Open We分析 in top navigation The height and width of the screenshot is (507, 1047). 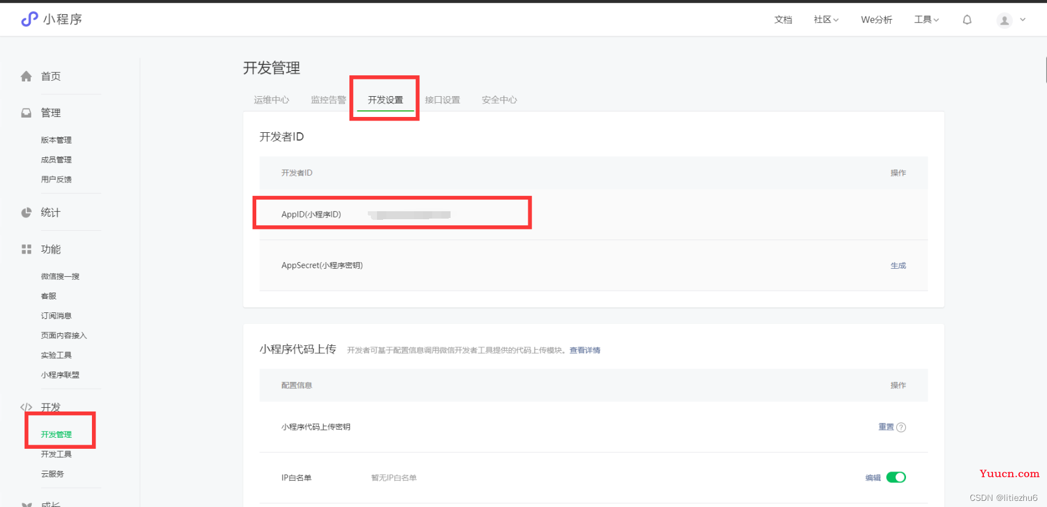coord(877,20)
